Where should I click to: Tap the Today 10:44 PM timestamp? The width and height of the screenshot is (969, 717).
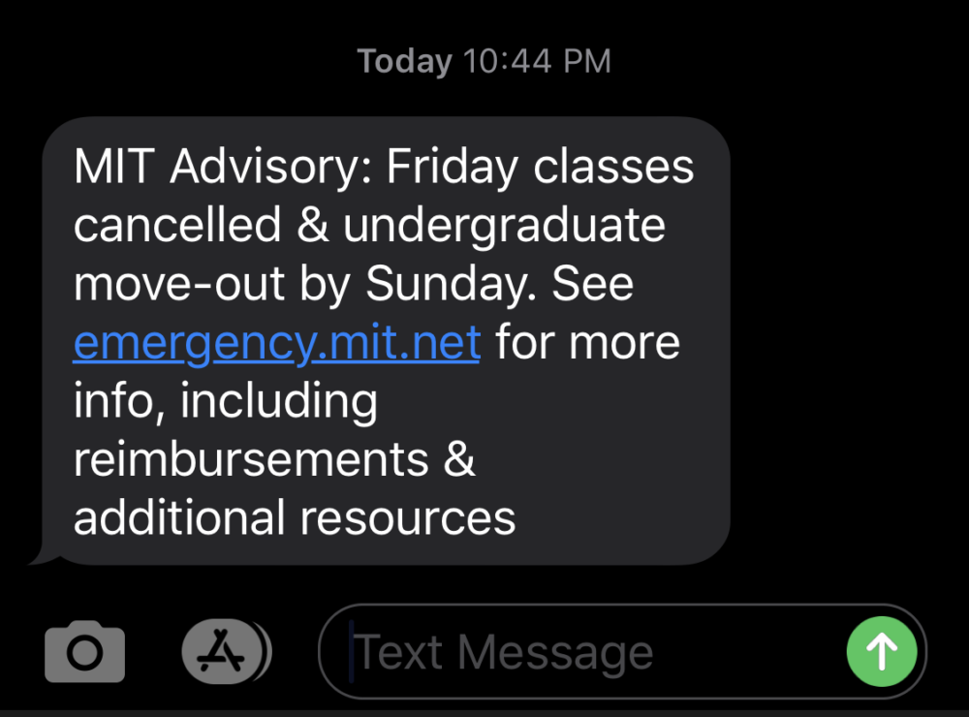point(484,61)
